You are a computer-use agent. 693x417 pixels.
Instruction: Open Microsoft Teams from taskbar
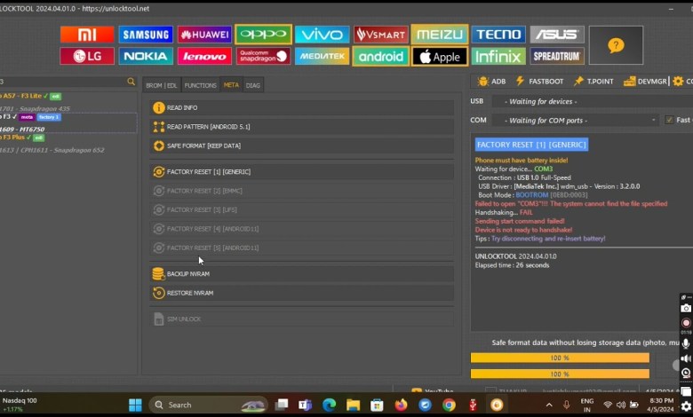[305, 405]
